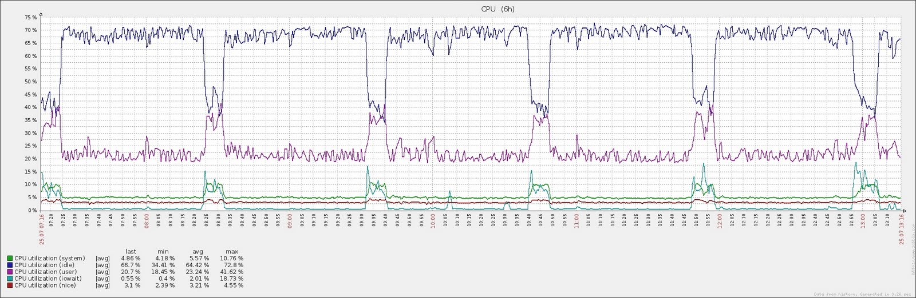Click the 50 % y-axis label
Screen dimensions: 916x298
tap(31, 82)
